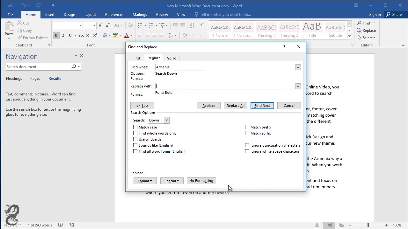Start a numbered list
Image resolution: width=408 pixels, height=229 pixels.
[151, 25]
